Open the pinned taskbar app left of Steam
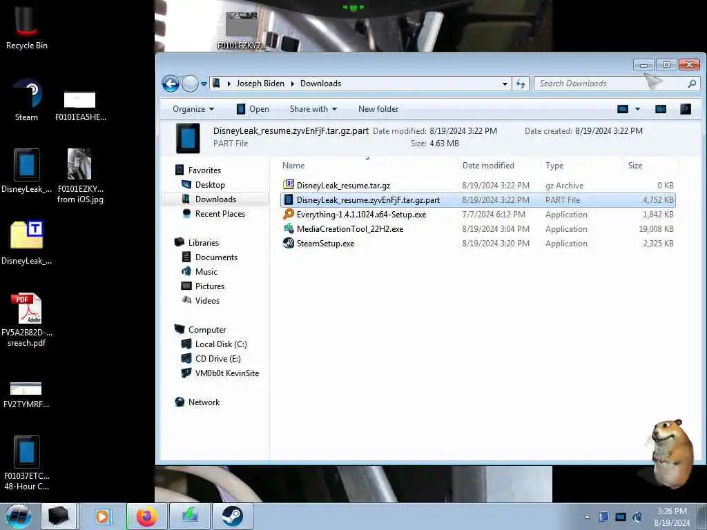Image resolution: width=707 pixels, height=530 pixels. tap(190, 516)
